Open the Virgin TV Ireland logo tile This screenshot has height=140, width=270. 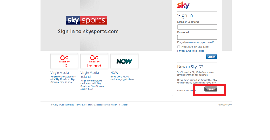pos(94,61)
